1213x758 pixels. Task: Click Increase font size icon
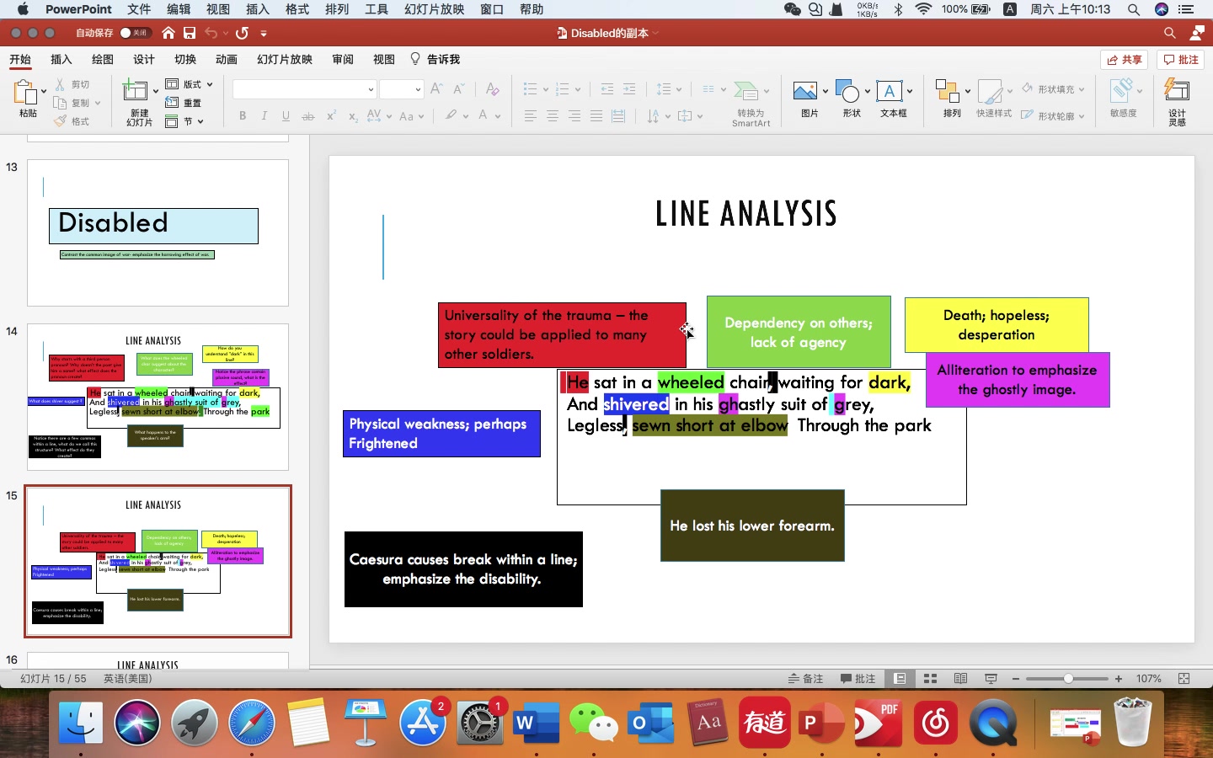point(436,88)
